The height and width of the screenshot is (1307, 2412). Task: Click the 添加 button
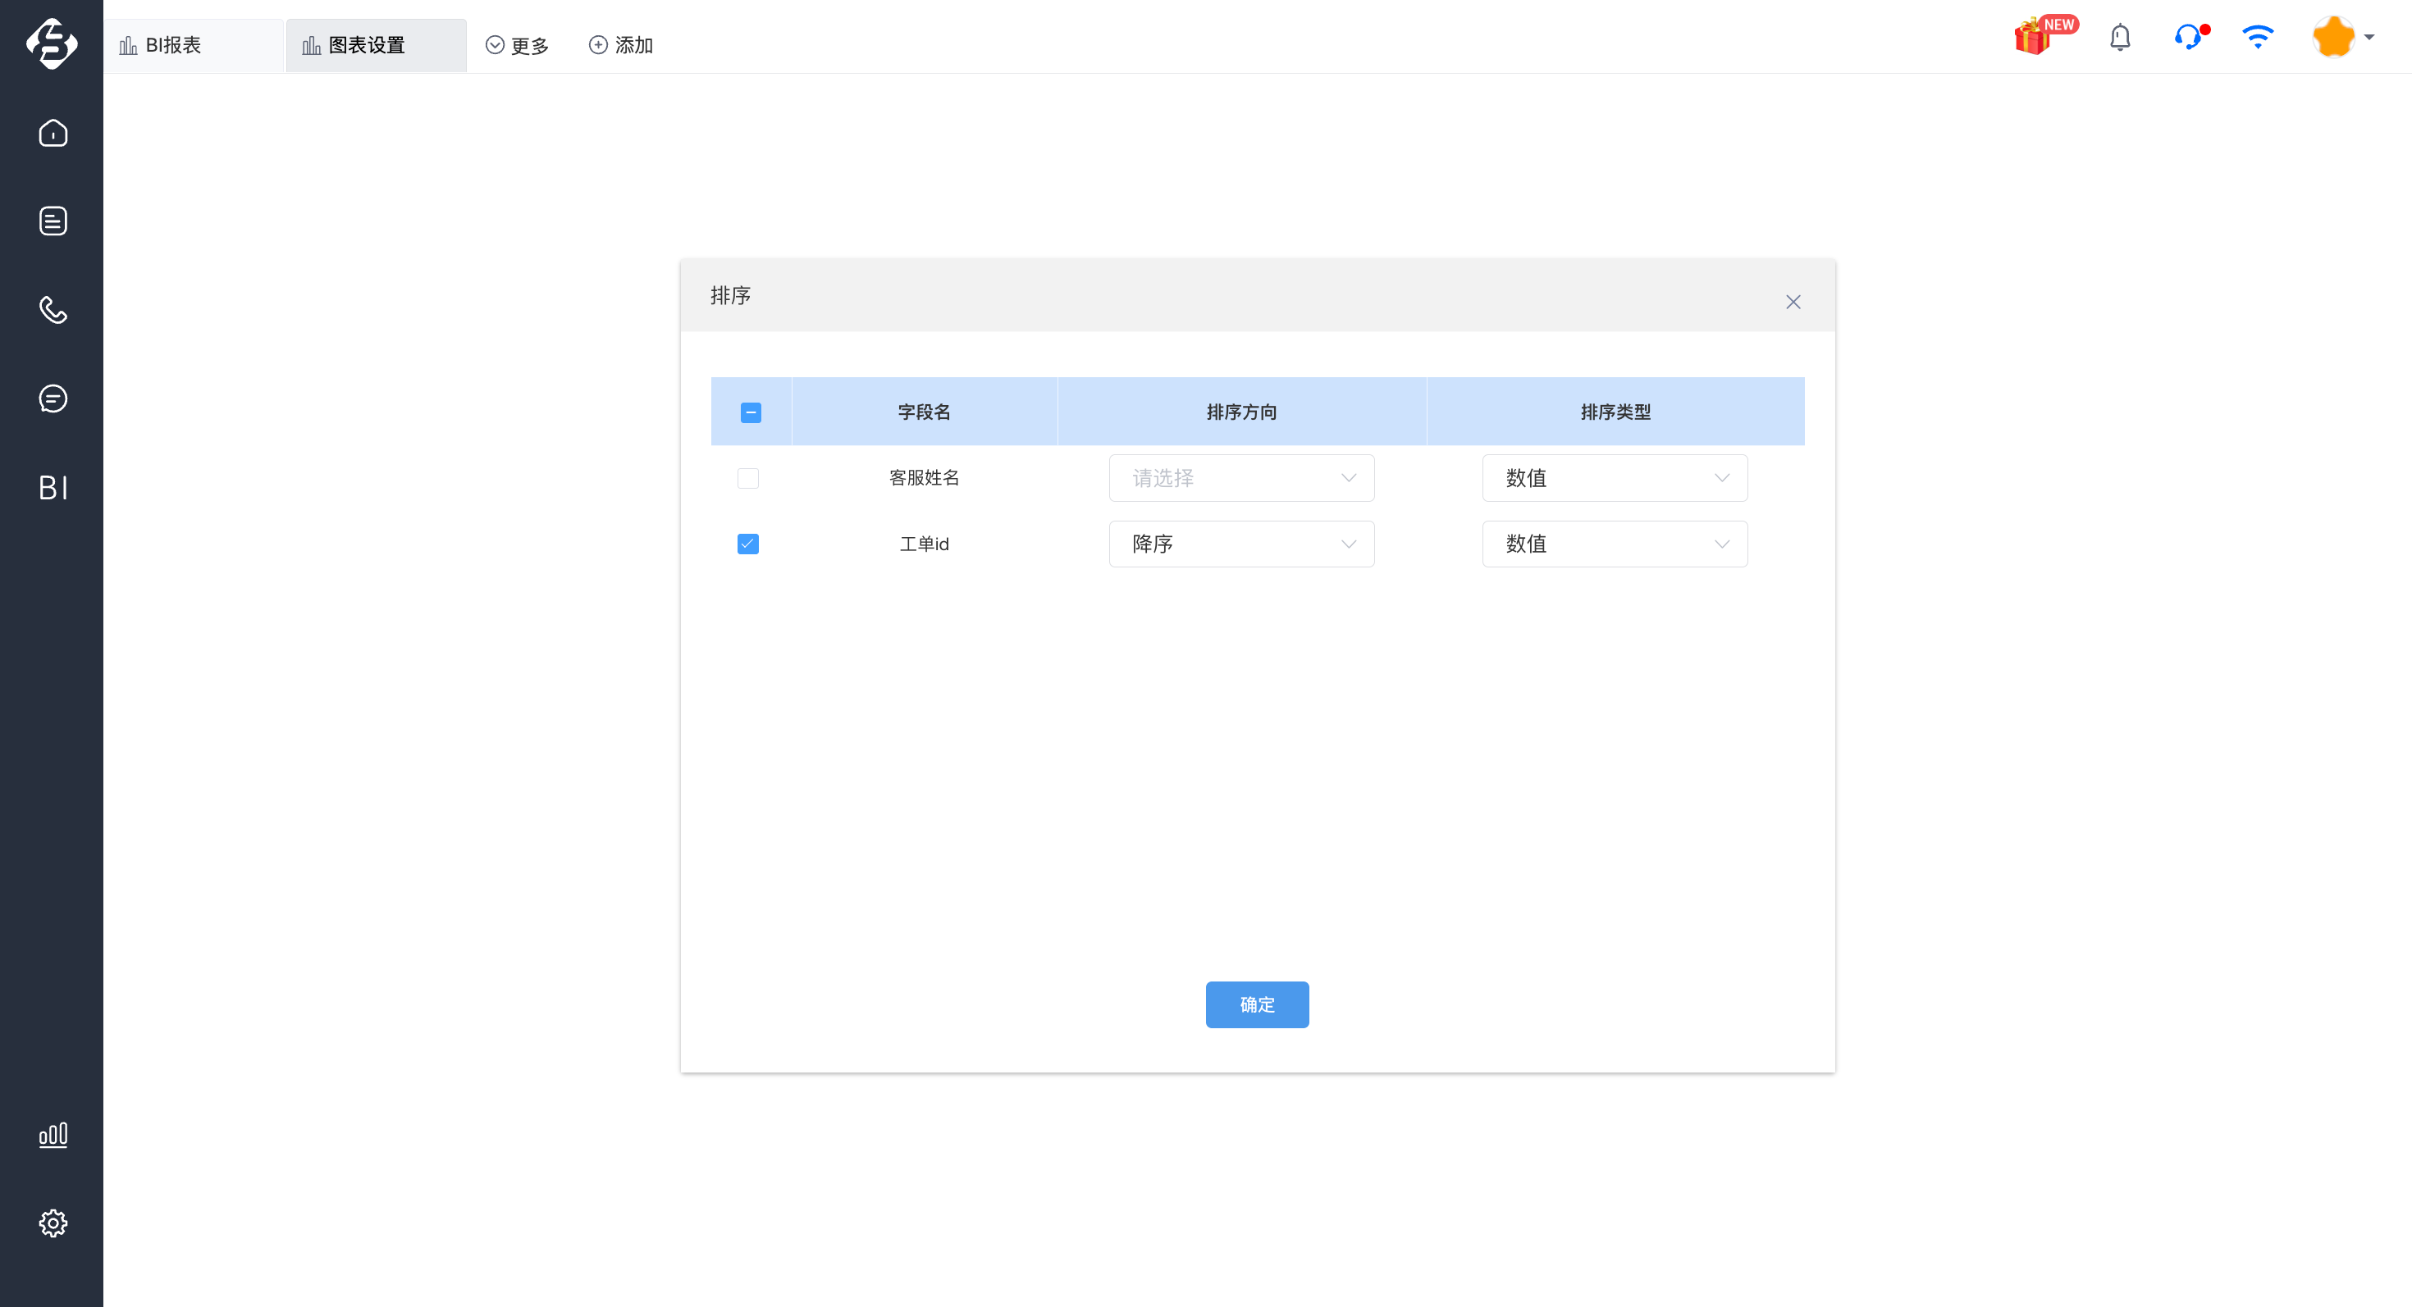[621, 45]
